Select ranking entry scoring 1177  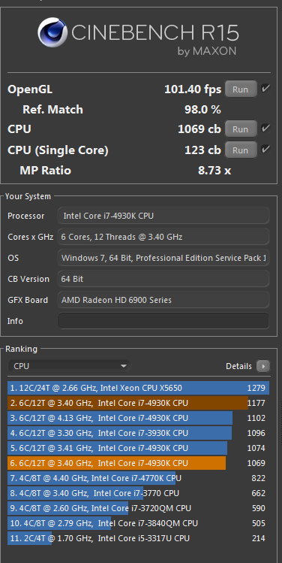click(x=138, y=403)
